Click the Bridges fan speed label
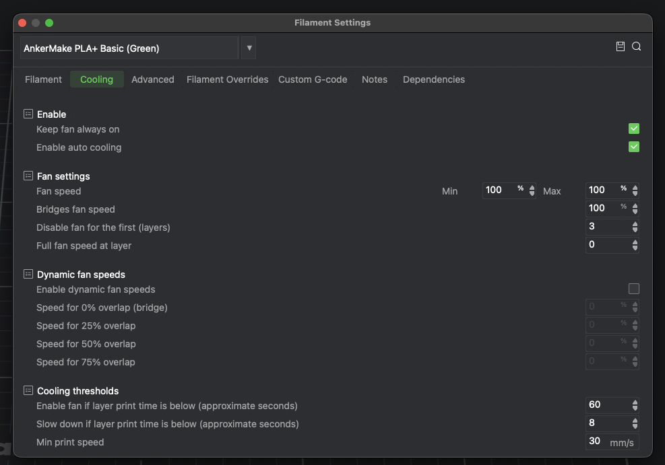 (75, 209)
